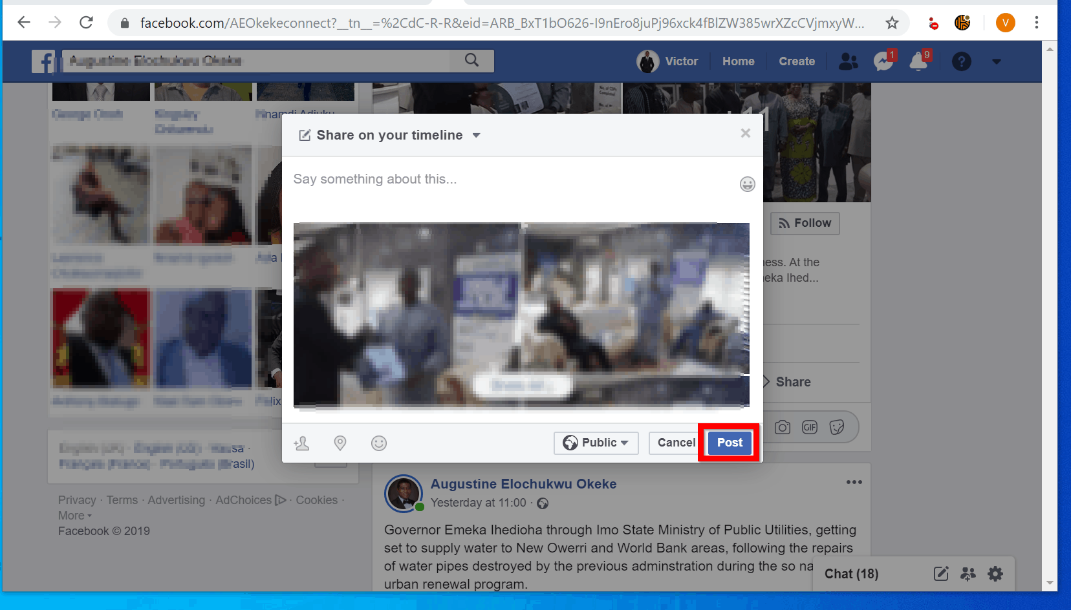Open the Create menu item
Screen dimensions: 1071x610
coord(796,61)
